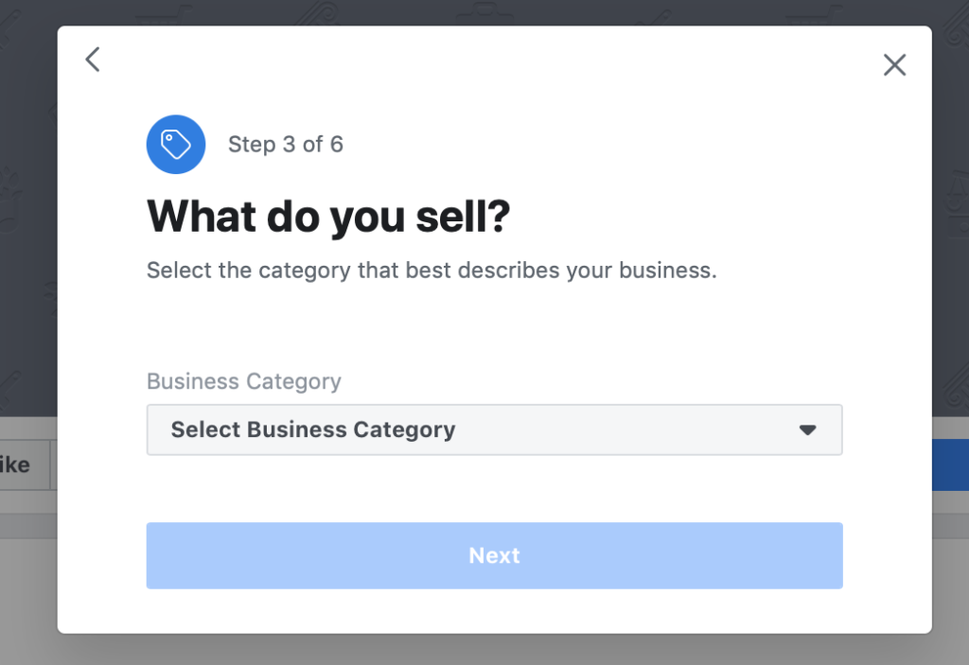Click the 'What do you sell?' heading

pyautogui.click(x=328, y=218)
